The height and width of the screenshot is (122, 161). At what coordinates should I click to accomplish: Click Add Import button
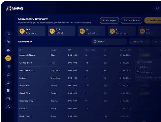click(109, 21)
